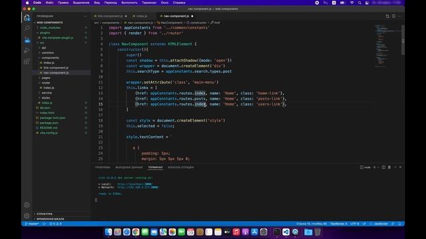426x239 pixels.
Task: Switch to the link-component.js editor tab
Action: coord(110,16)
